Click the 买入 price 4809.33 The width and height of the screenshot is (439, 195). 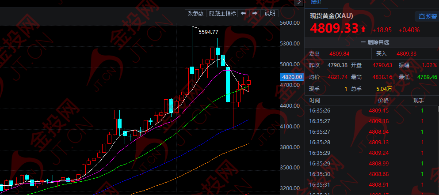click(407, 54)
